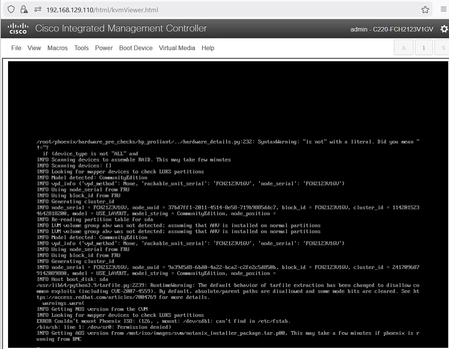Bookmark this page with the star icon
Screen dimensions: 449x349
click(425, 10)
